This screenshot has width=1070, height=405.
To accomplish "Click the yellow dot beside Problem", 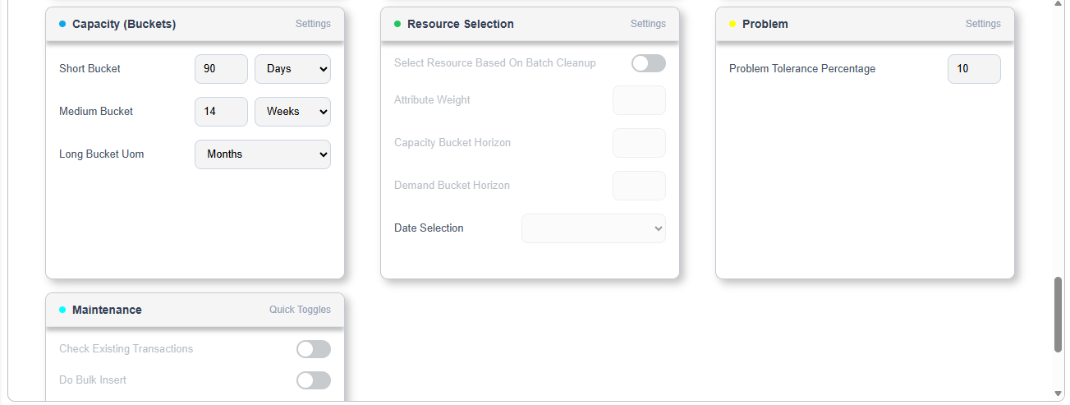I will point(732,25).
